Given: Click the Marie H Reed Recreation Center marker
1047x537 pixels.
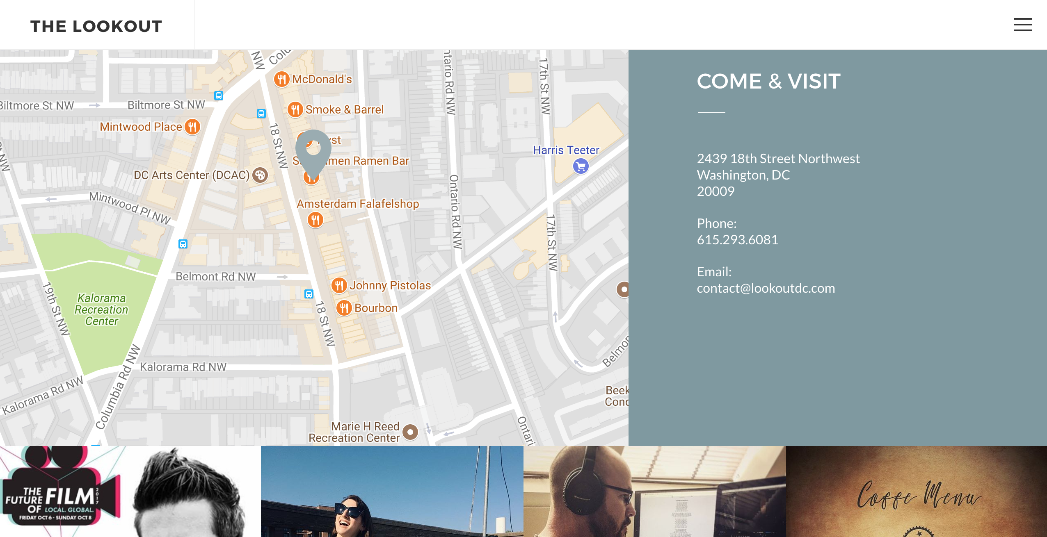Looking at the screenshot, I should click(x=410, y=432).
